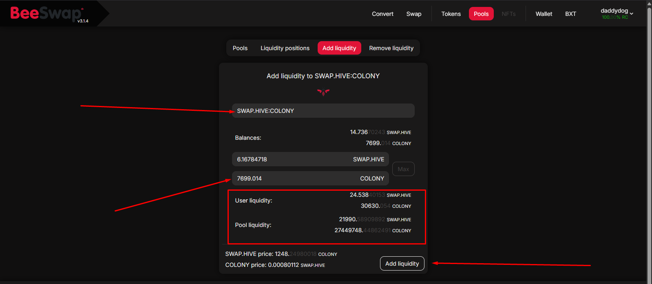Click the COLONY balance 7699.014

[388, 143]
